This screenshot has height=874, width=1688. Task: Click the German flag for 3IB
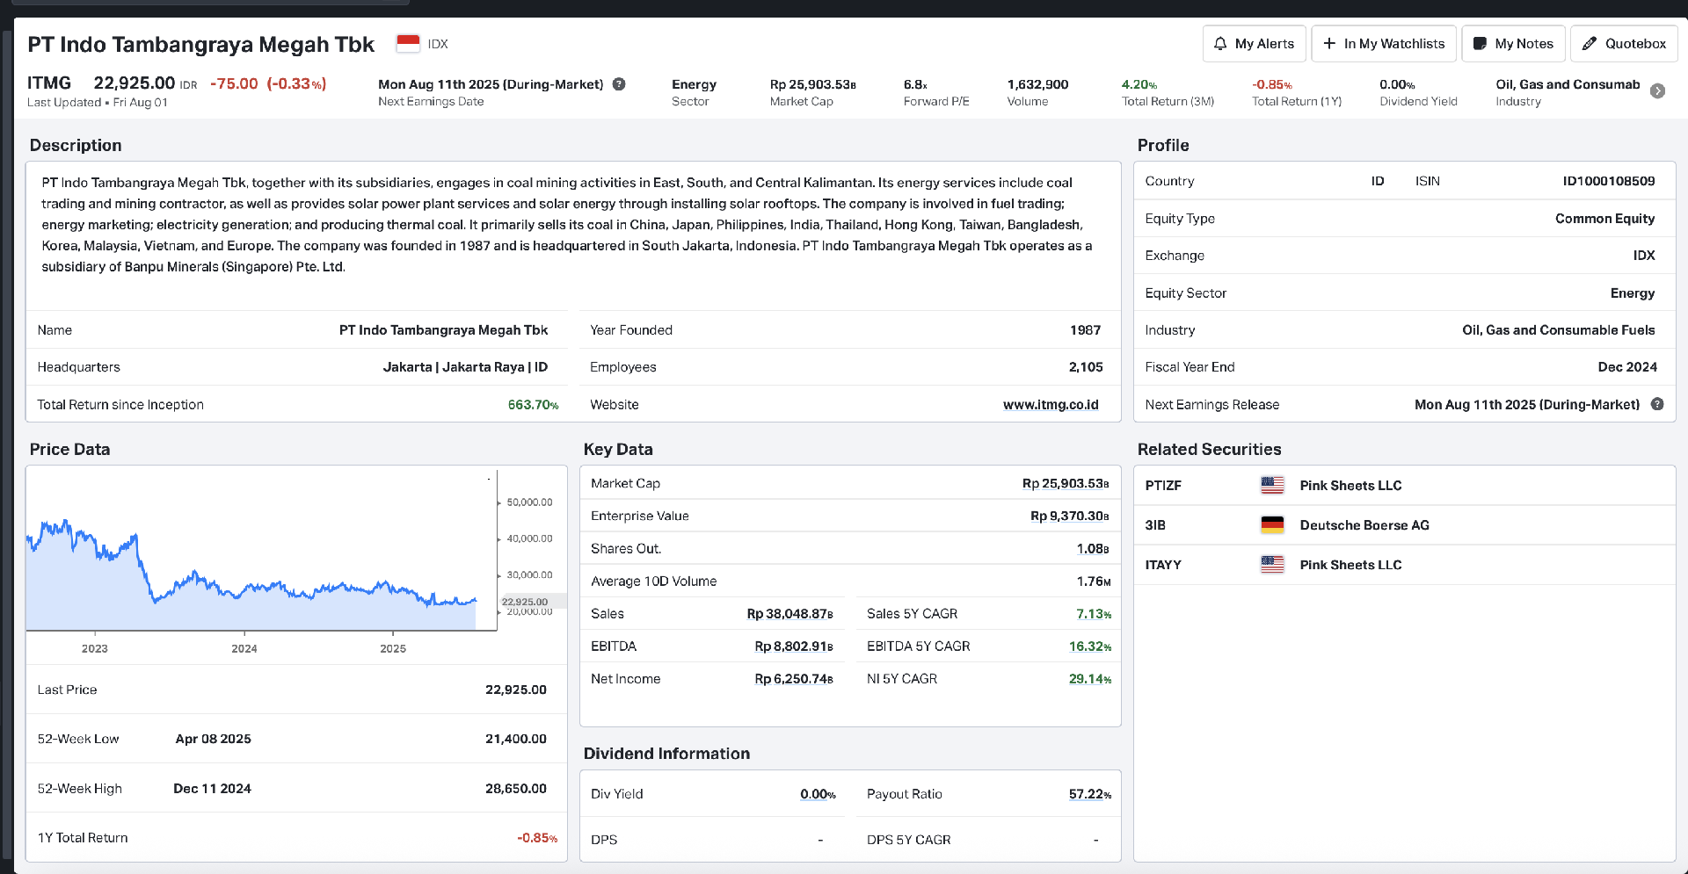[x=1272, y=525]
